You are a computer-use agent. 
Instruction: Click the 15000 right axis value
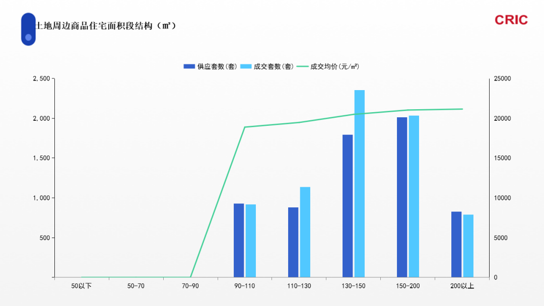502,158
